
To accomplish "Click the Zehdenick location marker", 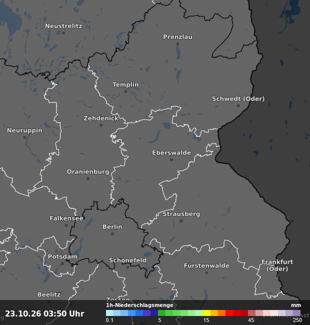I will (x=101, y=125).
